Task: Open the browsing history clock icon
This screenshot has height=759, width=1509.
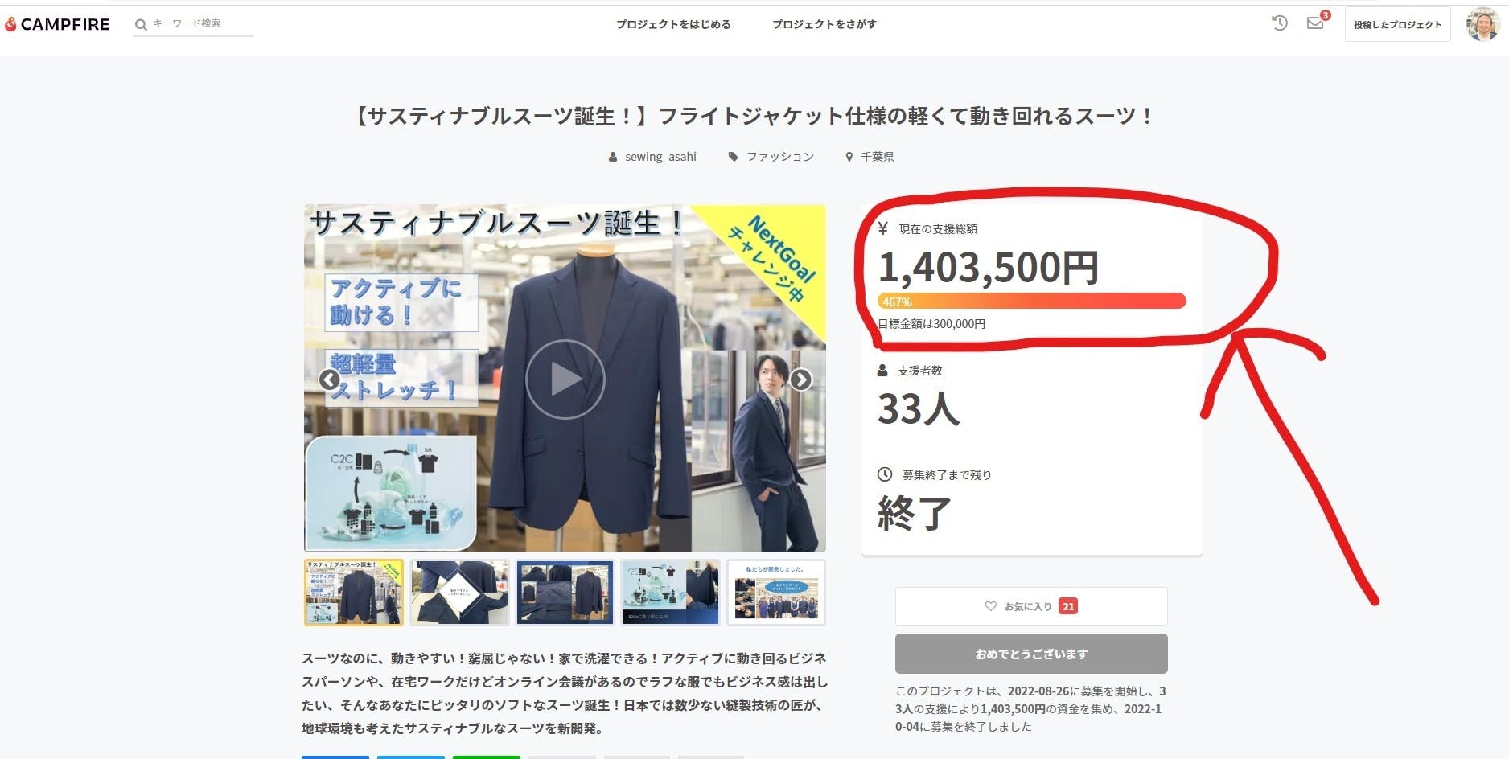Action: 1279,23
